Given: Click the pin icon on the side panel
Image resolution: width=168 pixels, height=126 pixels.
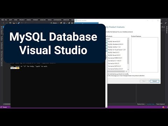Looking at the screenshot, I should [162, 27].
